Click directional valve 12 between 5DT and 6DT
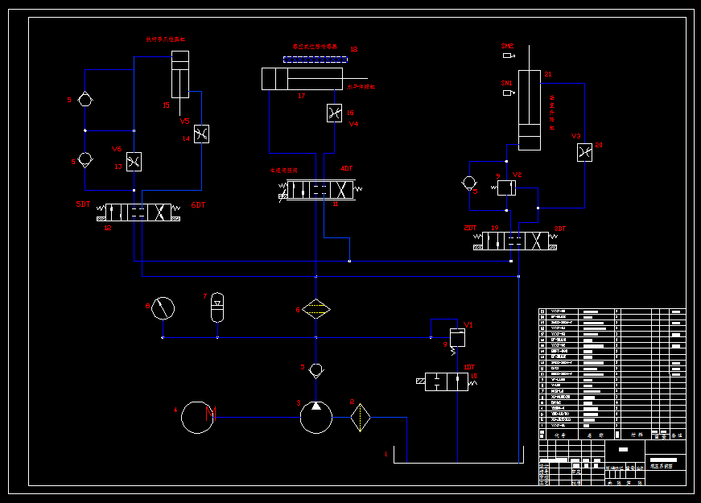The width and height of the screenshot is (701, 503). click(138, 212)
